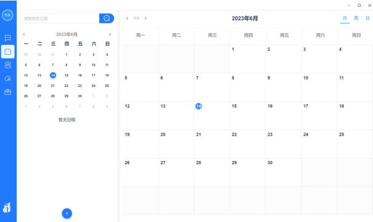Select June 27 cell in main calendar

[176, 172]
